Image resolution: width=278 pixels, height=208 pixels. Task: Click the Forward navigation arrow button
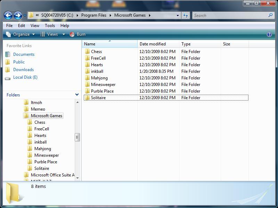click(18, 15)
